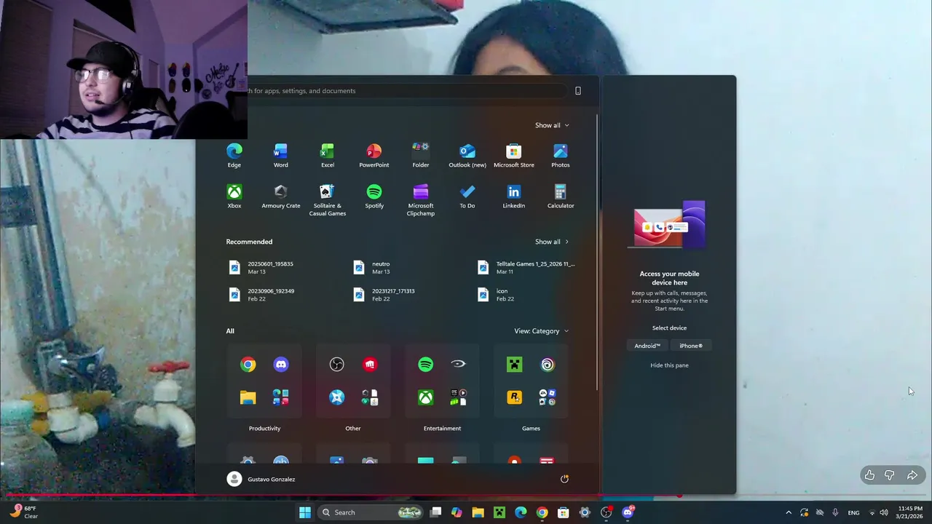Open File Explorer in Productivity category
Viewport: 932px width, 524px height.
248,397
